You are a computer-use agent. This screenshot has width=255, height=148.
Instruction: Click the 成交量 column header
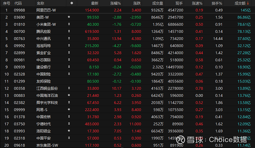[x=157, y=3]
